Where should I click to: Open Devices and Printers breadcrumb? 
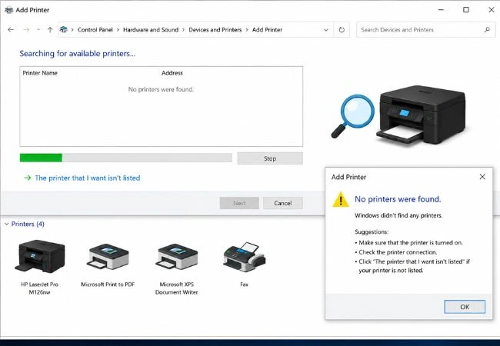[215, 30]
